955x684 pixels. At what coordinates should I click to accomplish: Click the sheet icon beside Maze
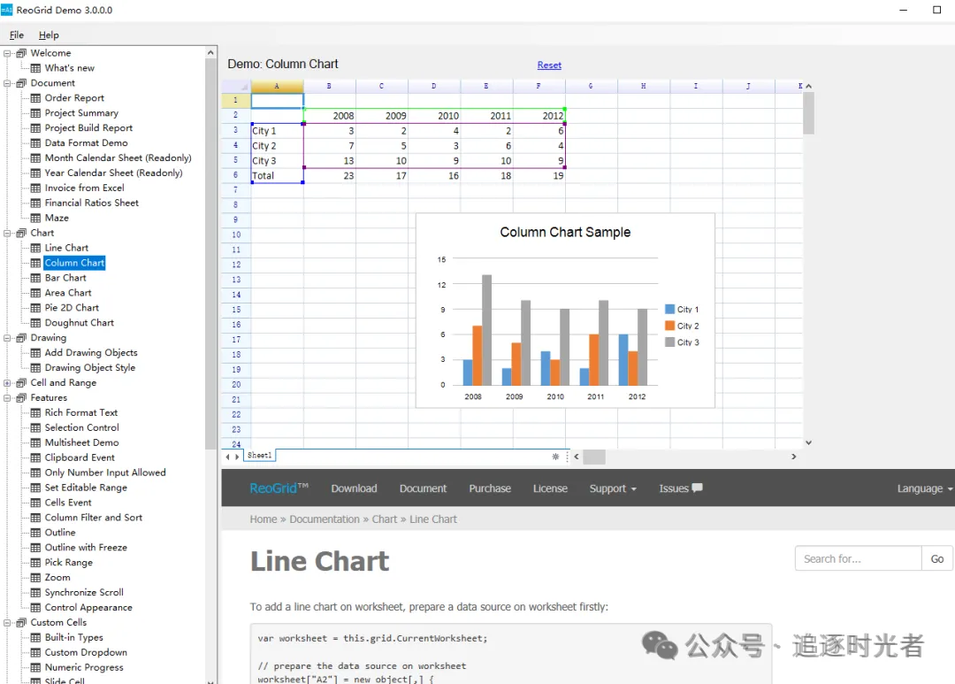click(36, 218)
